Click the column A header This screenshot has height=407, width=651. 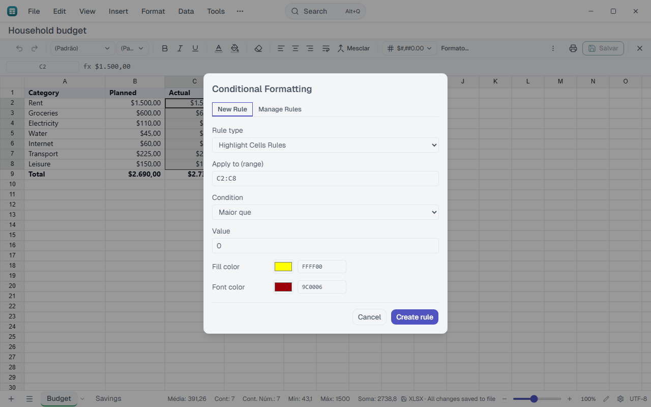65,81
